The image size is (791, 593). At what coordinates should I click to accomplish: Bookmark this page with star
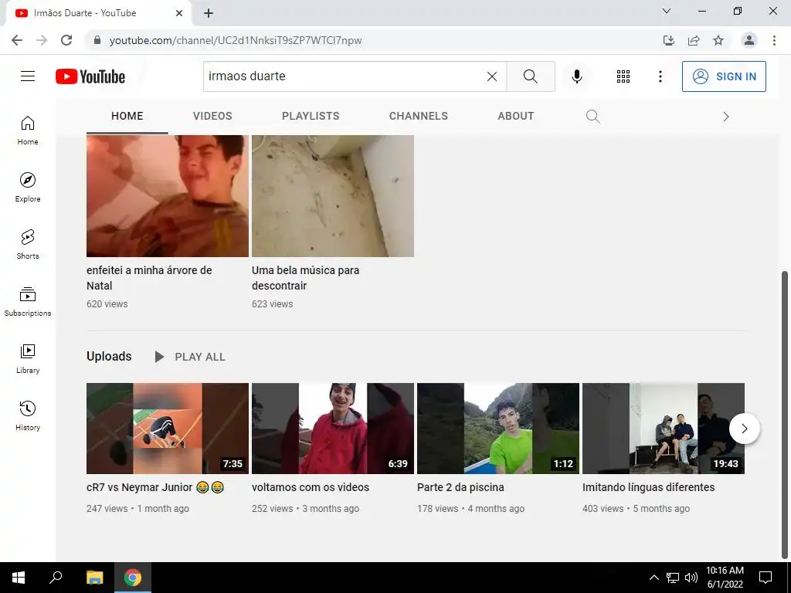click(x=718, y=40)
